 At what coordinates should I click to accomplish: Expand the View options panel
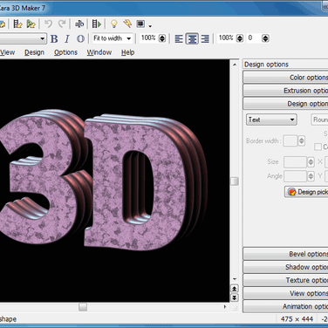point(285,293)
